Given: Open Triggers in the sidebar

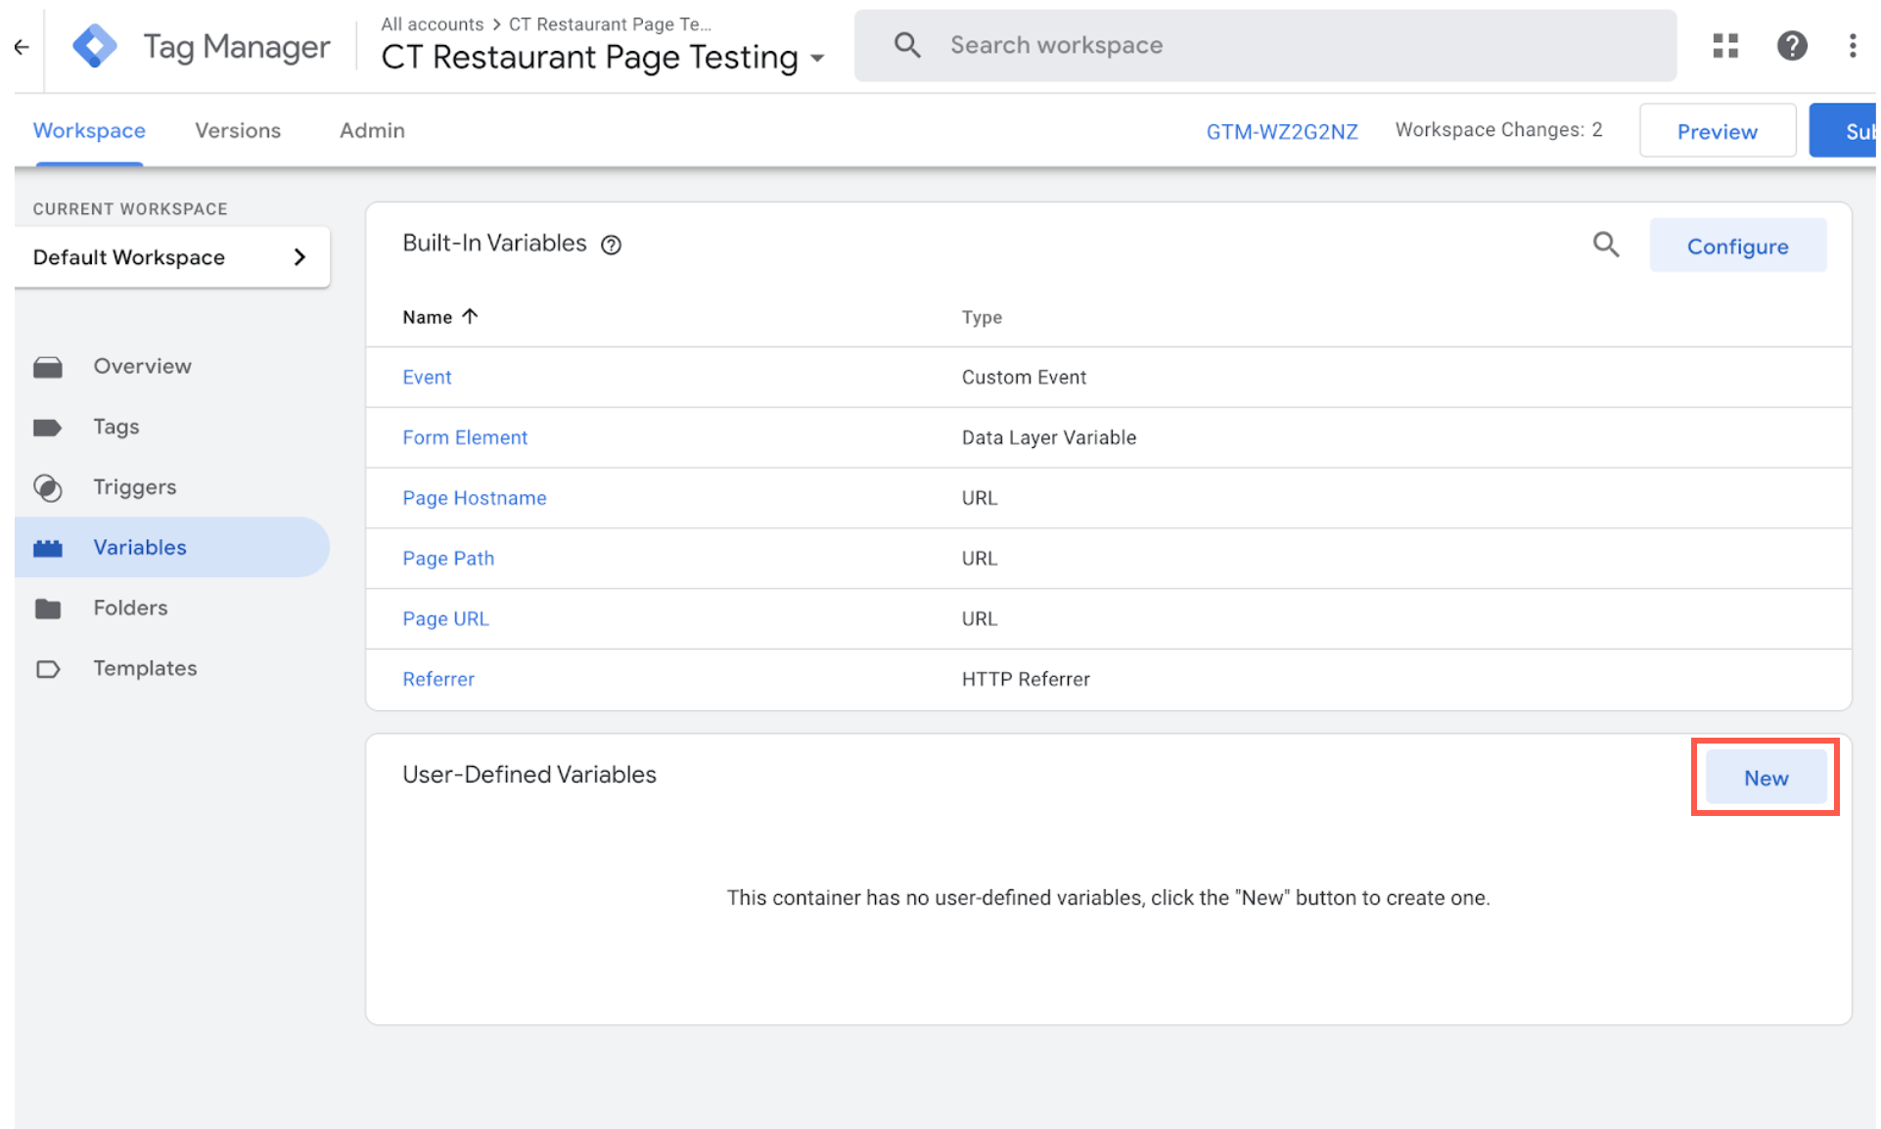Looking at the screenshot, I should point(135,487).
